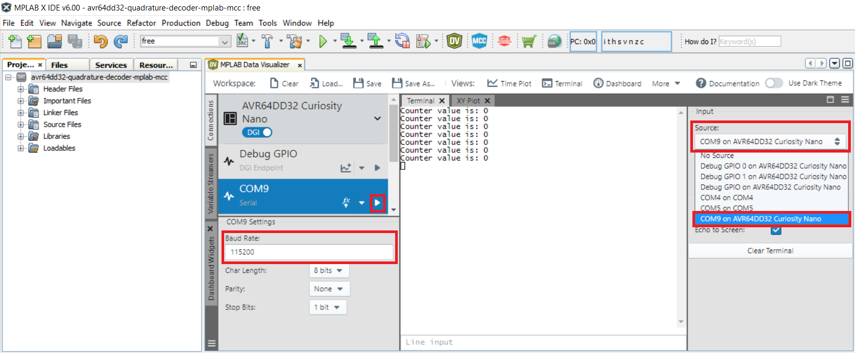The image size is (855, 353).
Task: Switch to the XY Plot tab
Action: [x=473, y=100]
